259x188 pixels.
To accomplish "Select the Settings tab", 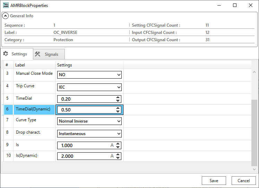I will [17, 54].
